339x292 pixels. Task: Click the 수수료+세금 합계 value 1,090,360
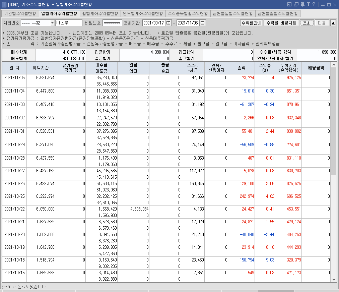[327, 52]
